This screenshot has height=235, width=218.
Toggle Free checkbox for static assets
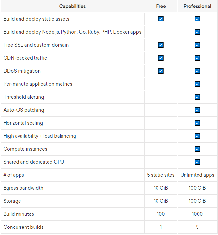point(161,19)
